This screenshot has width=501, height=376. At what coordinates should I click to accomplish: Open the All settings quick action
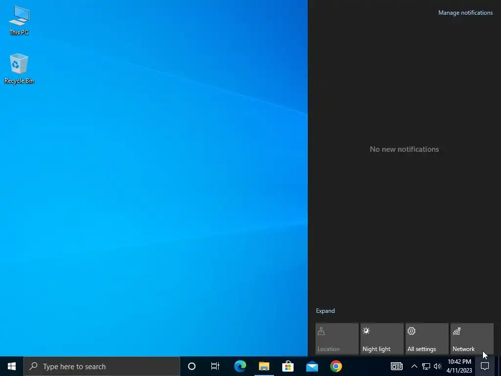coord(427,339)
